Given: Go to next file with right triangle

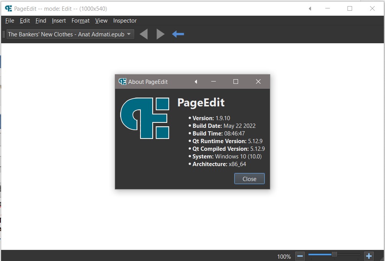Looking at the screenshot, I should [x=160, y=34].
